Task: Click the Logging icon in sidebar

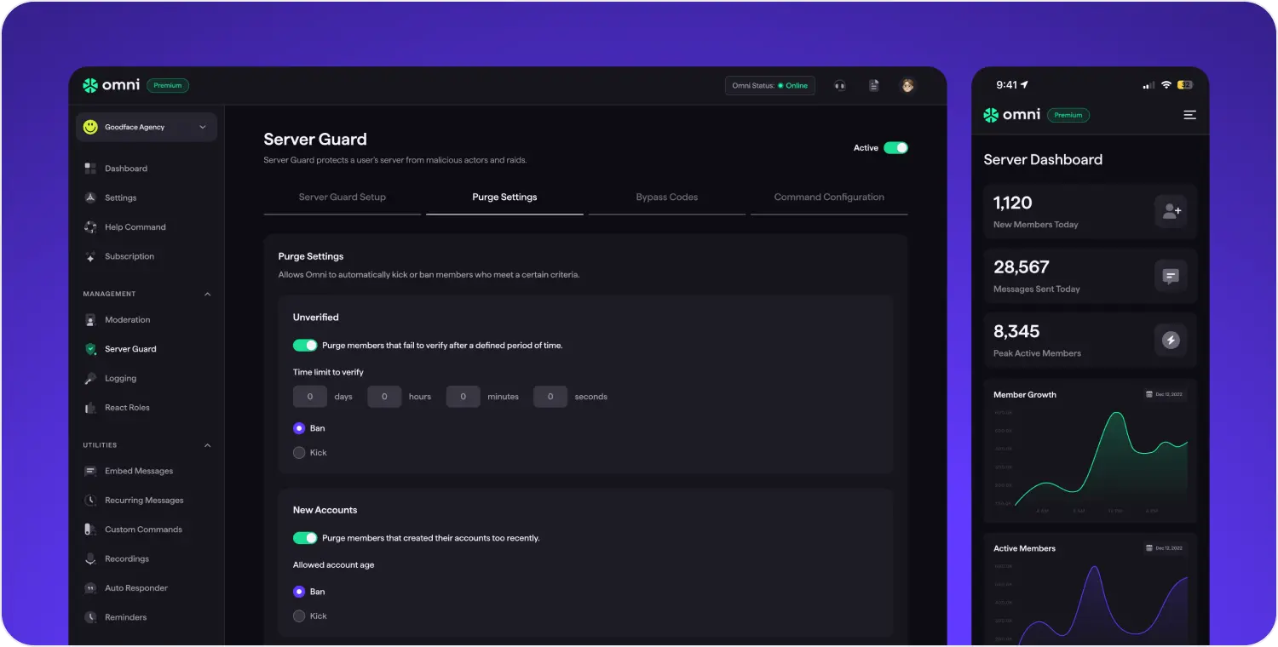Action: [90, 379]
